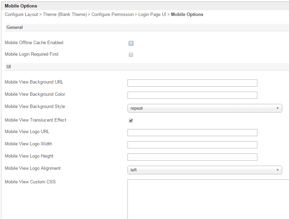Focus the Mobile View Background Color field
Viewport: 289px width, 219px height.
coord(192,95)
